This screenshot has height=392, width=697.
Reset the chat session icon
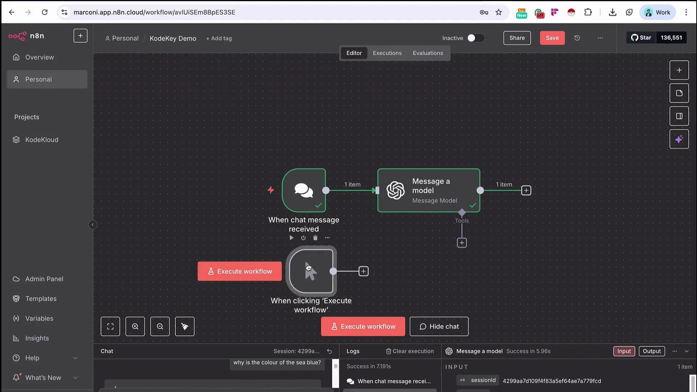[x=329, y=351]
